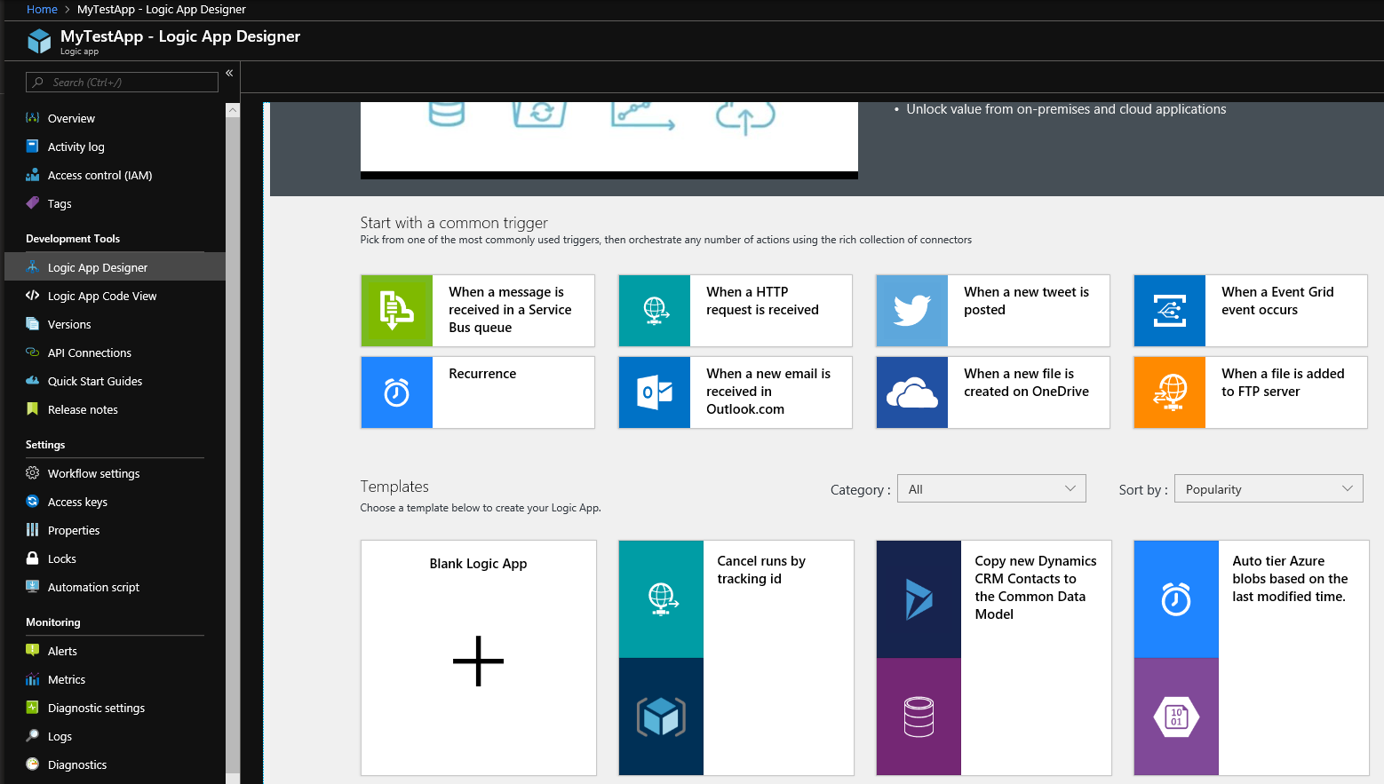Click the Service Bus queue trigger icon

[397, 311]
